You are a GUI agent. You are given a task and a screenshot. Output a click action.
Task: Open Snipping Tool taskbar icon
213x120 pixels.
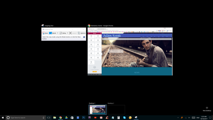pyautogui.click(x=136, y=118)
